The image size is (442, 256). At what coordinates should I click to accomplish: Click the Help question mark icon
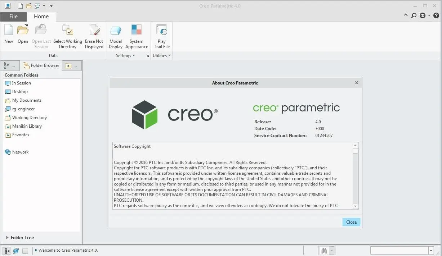(x=436, y=15)
